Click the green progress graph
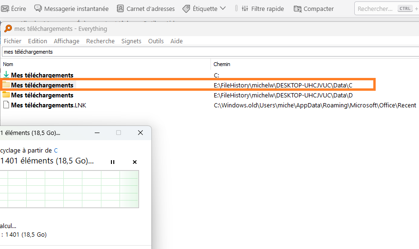 pyautogui.click(x=69, y=189)
